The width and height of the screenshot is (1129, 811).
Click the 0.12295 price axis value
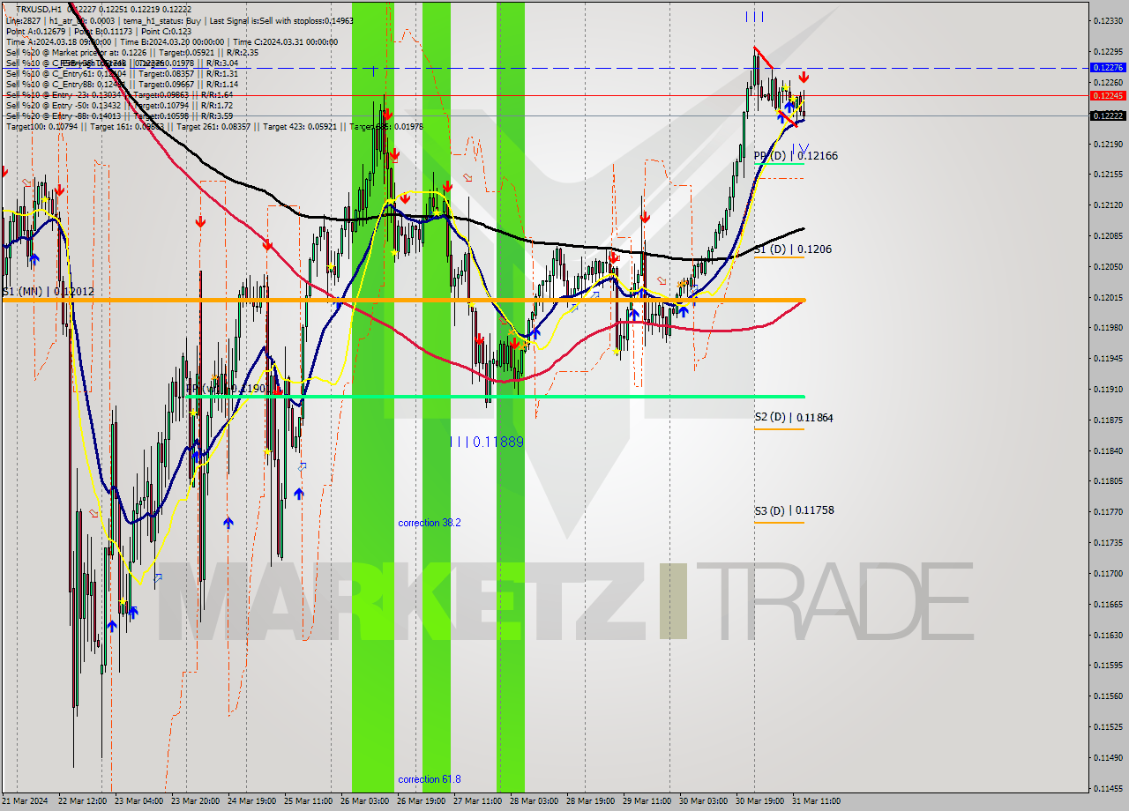click(1107, 51)
